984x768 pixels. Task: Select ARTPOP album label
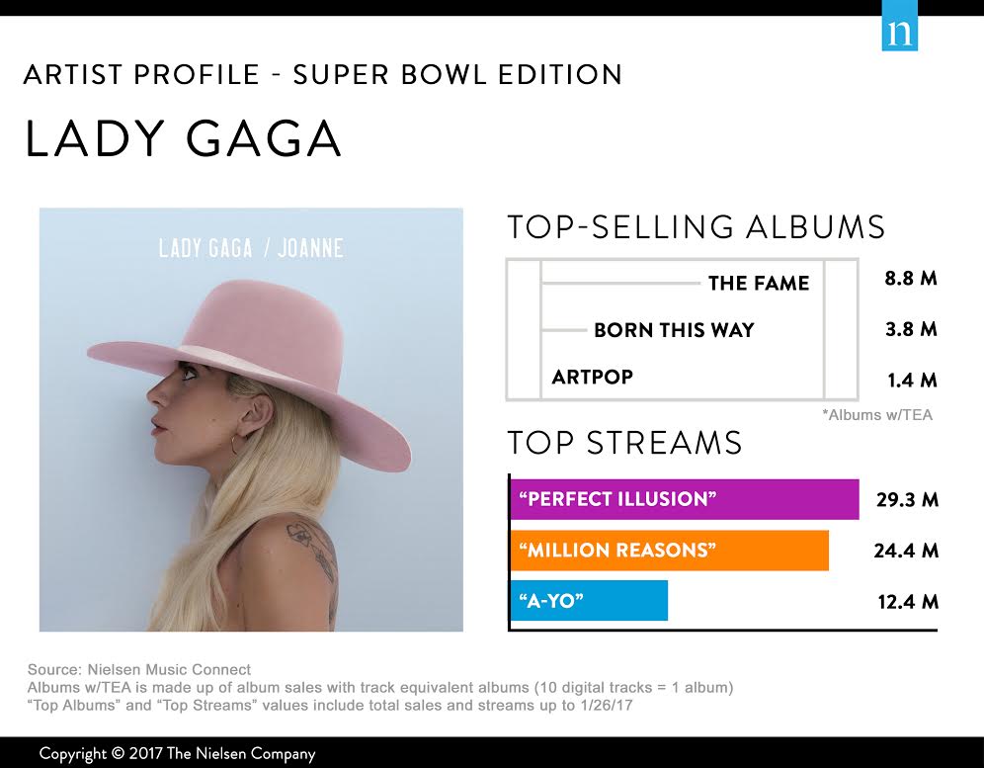click(592, 377)
